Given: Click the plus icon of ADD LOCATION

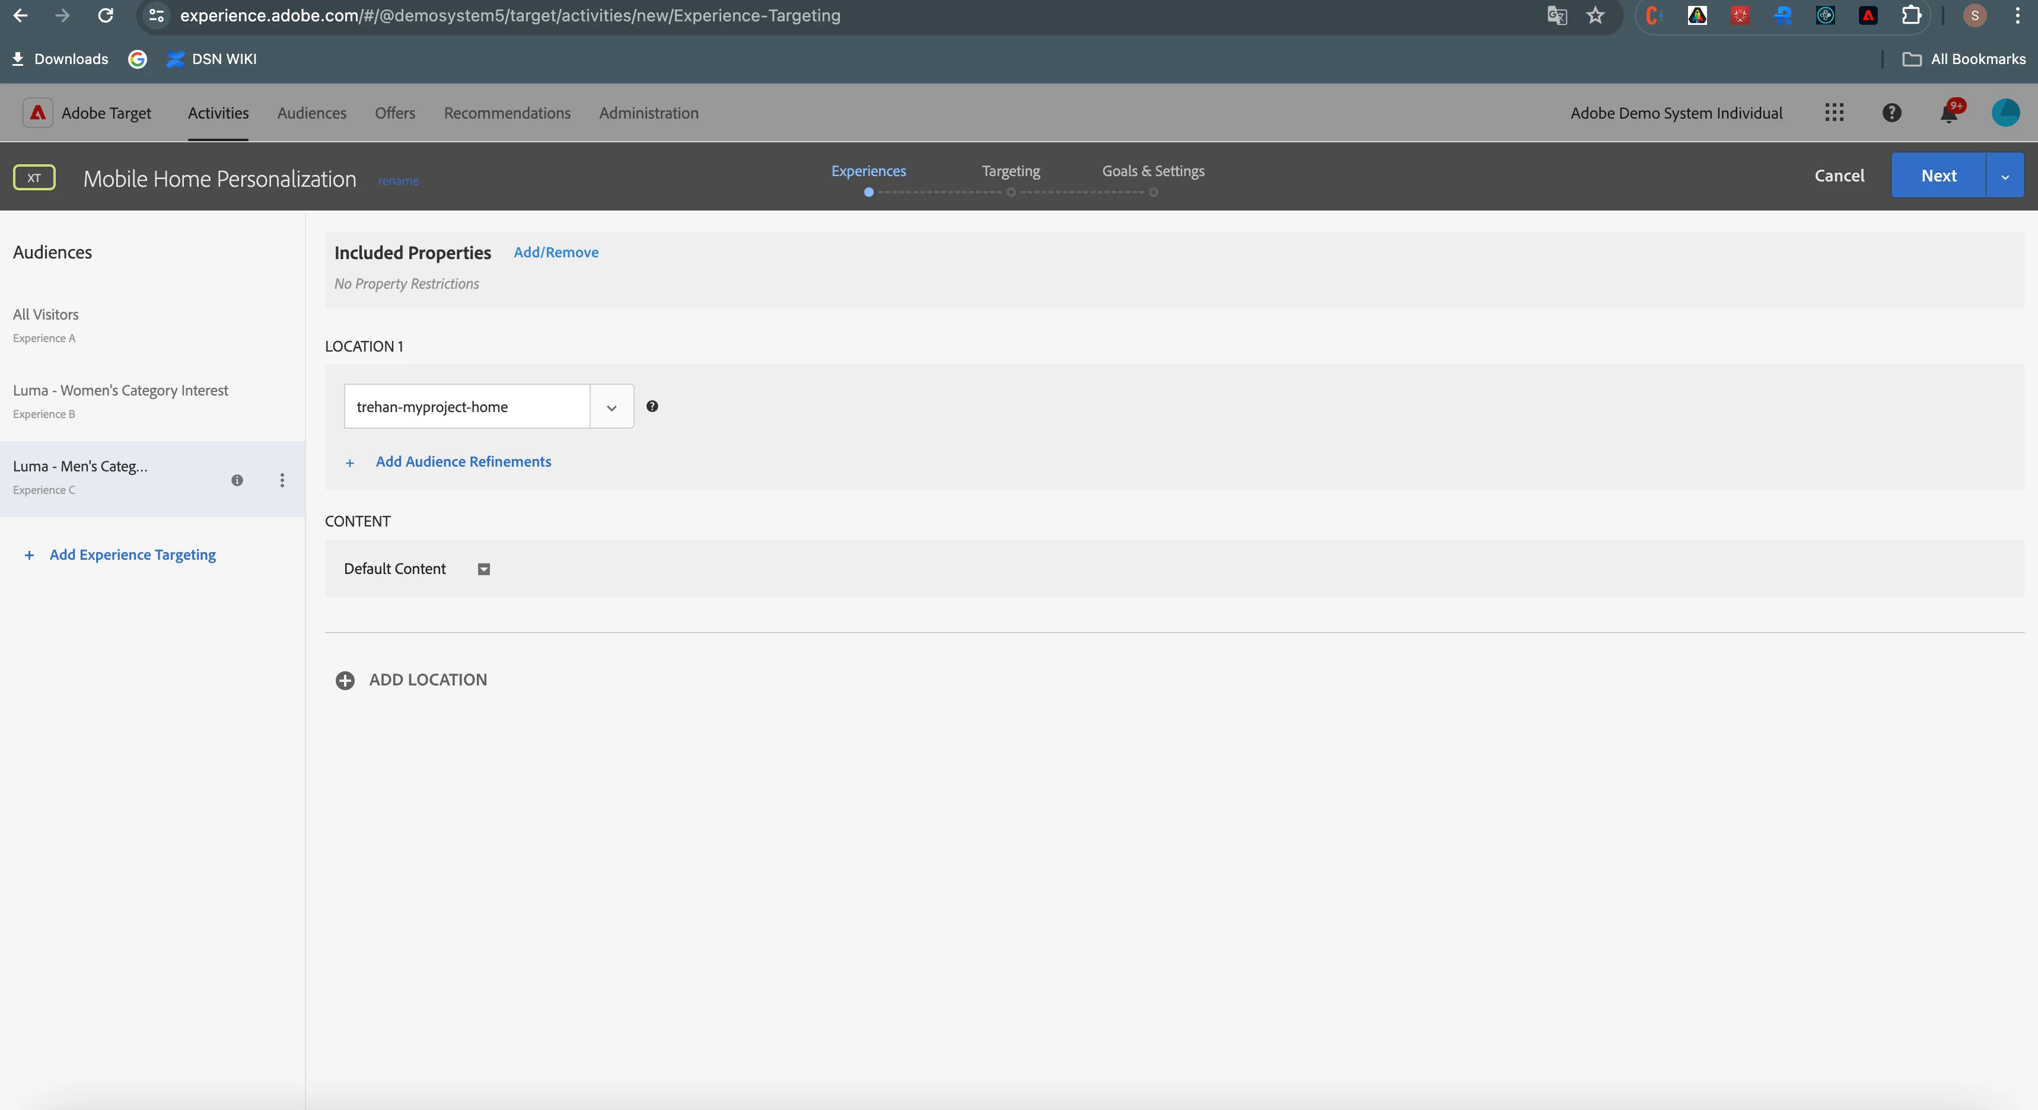Looking at the screenshot, I should pyautogui.click(x=345, y=680).
